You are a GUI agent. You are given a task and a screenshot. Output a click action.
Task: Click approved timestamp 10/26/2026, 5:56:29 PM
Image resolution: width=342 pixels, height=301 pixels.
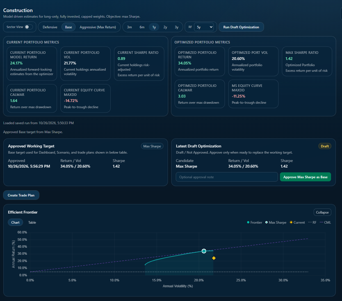[x=29, y=166]
